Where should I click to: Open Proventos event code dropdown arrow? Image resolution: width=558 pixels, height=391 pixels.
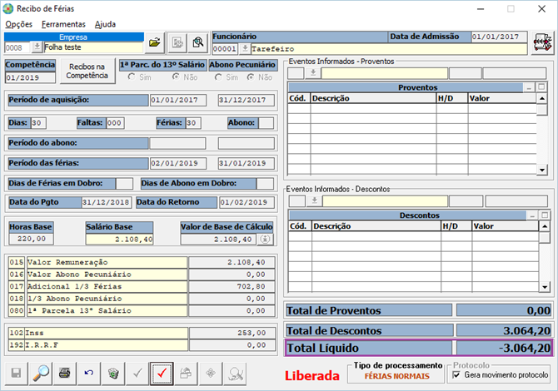point(313,73)
